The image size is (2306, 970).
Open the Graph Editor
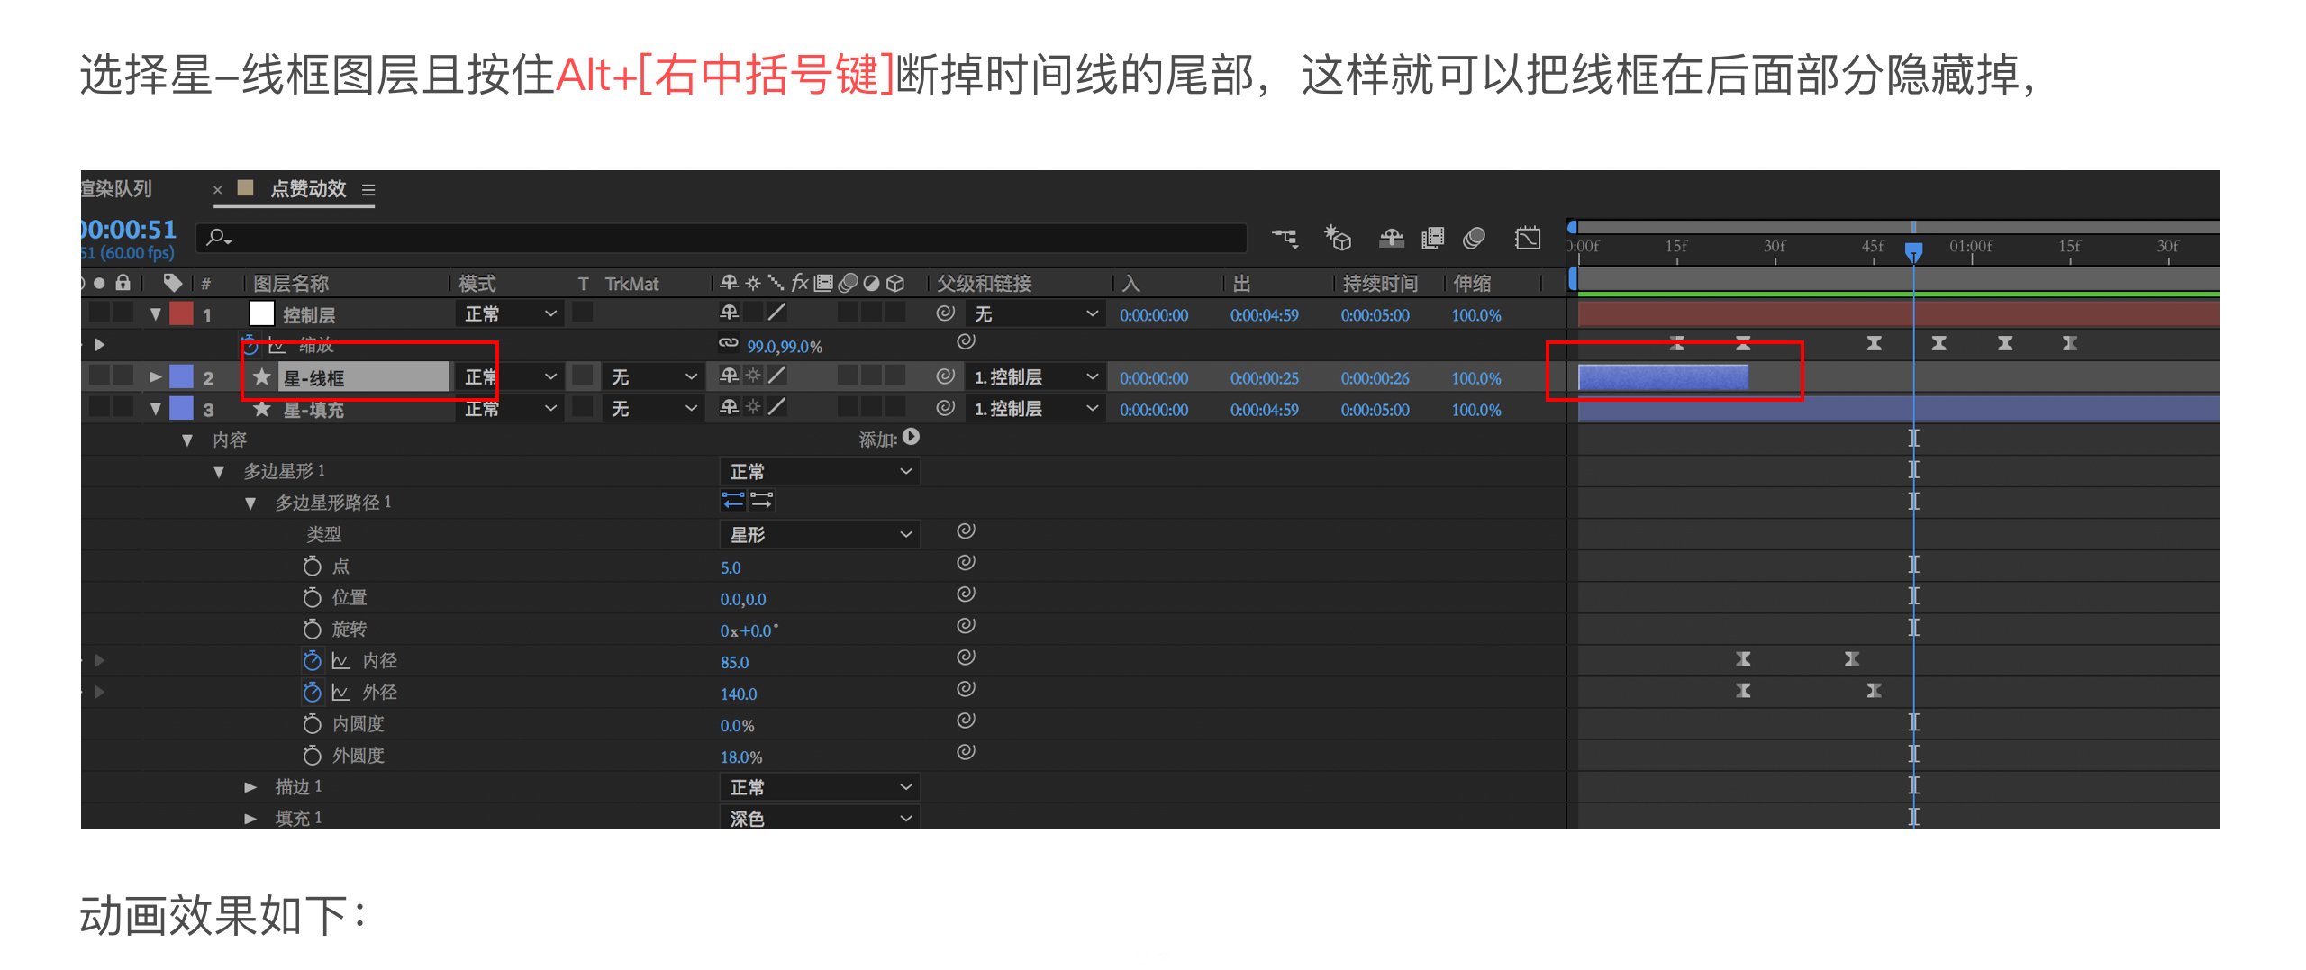(1528, 238)
